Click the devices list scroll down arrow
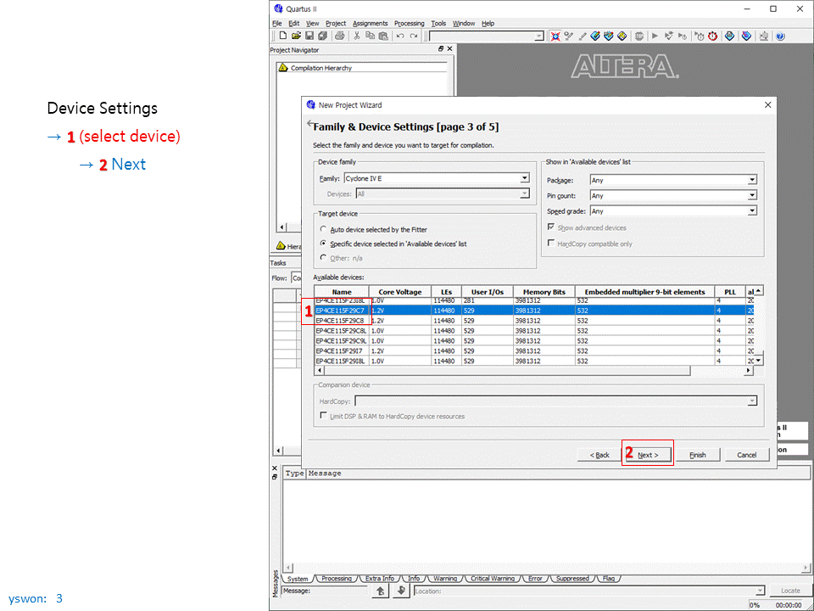 [758, 360]
